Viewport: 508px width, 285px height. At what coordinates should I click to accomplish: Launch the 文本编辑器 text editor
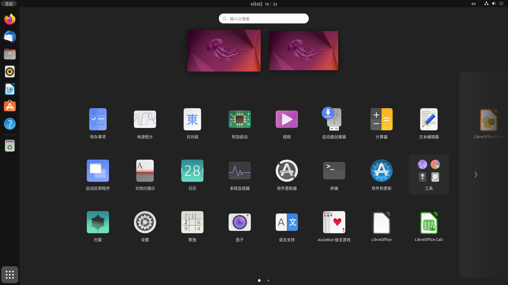click(428, 123)
